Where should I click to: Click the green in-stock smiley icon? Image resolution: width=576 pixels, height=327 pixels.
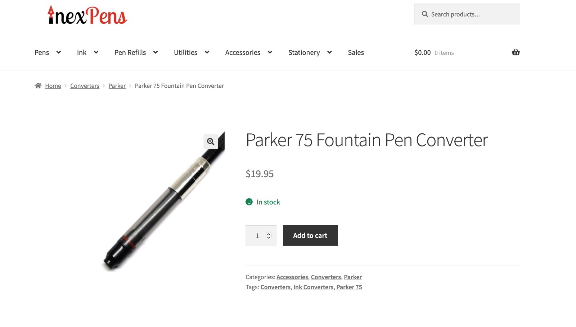[x=249, y=202]
